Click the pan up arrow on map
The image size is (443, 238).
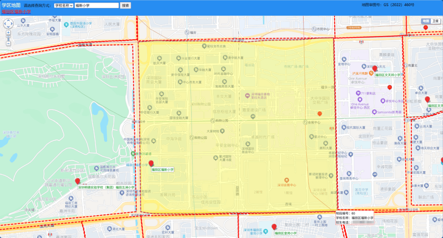click(x=9, y=21)
